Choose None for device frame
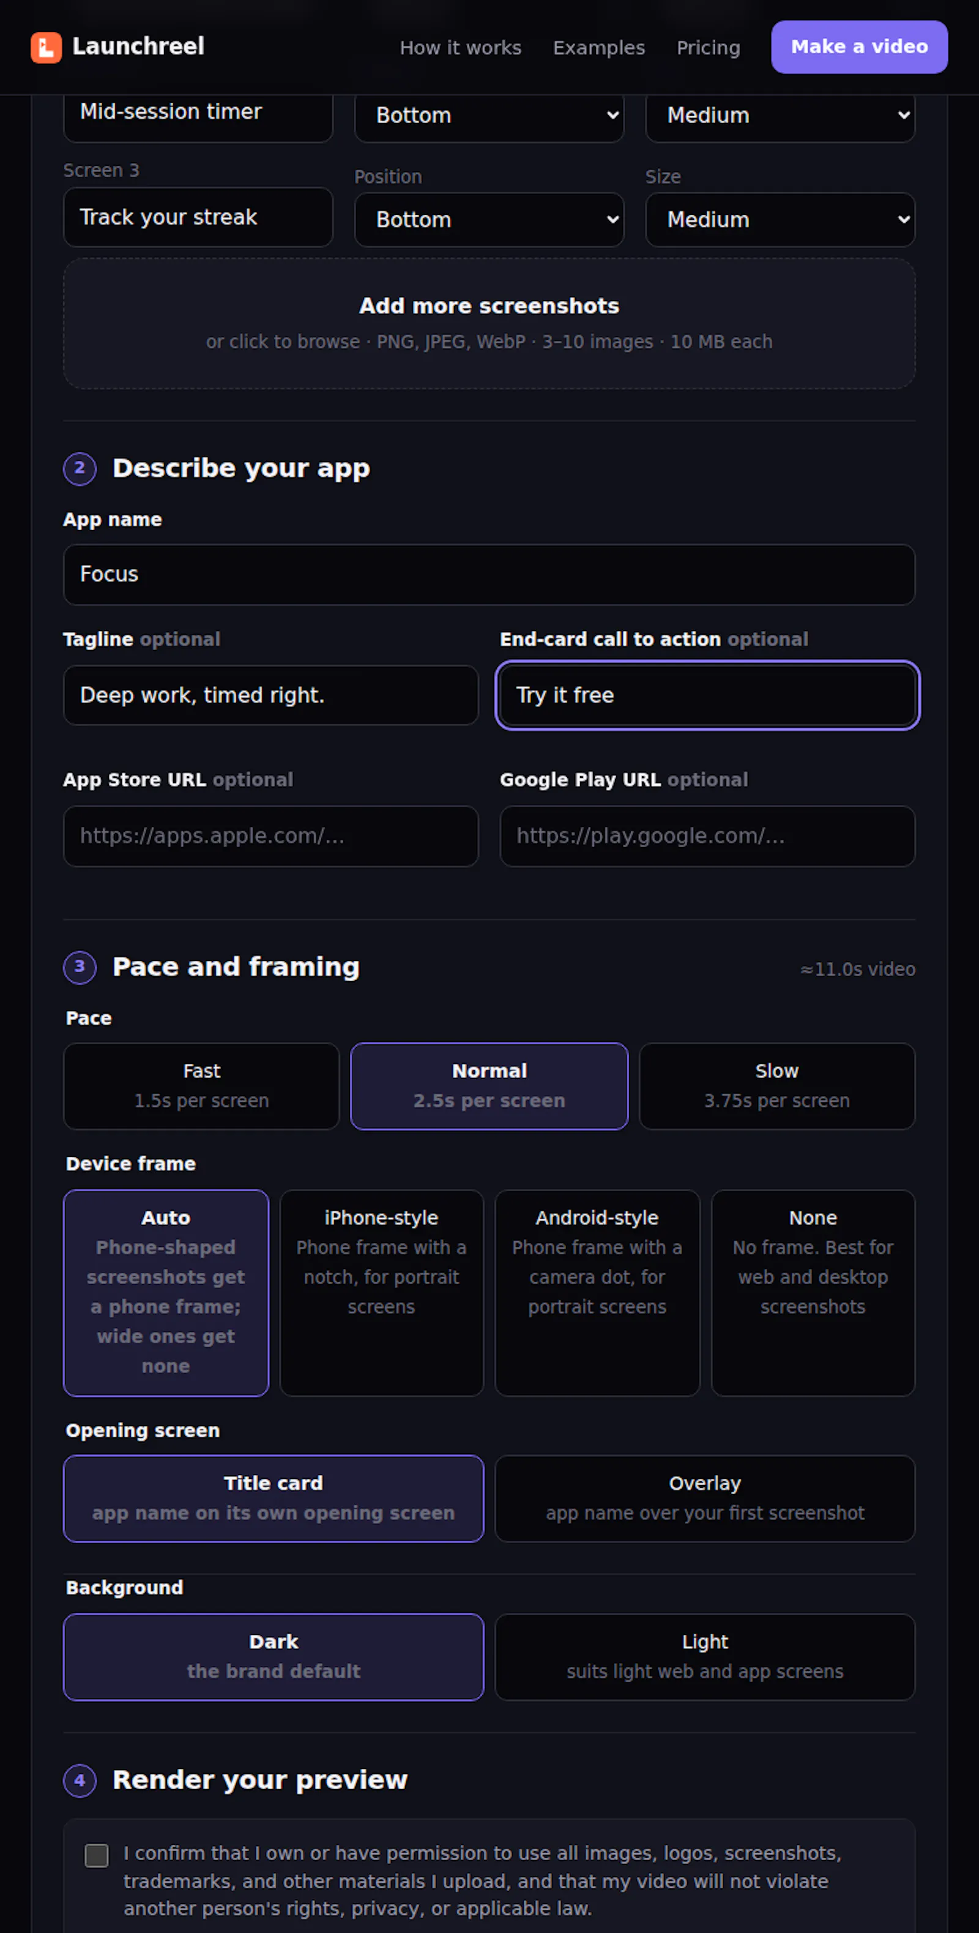 click(813, 1293)
